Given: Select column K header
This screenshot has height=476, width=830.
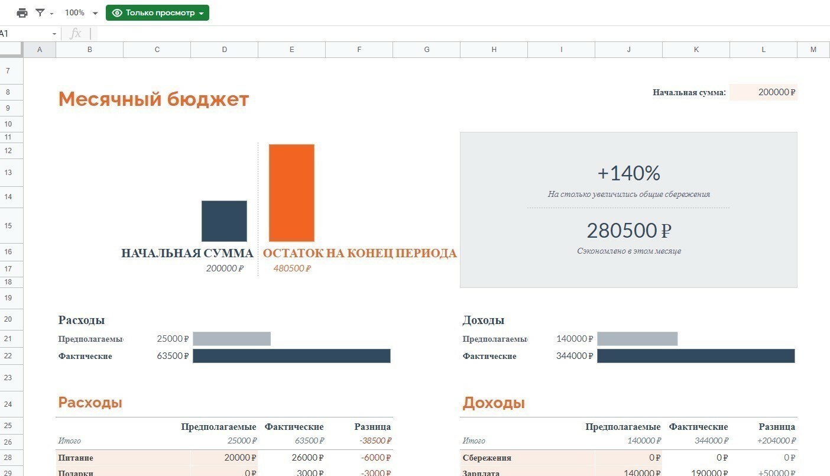Looking at the screenshot, I should coord(696,50).
